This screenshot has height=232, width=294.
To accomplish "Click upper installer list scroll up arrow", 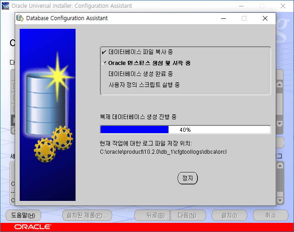I will (x=279, y=85).
